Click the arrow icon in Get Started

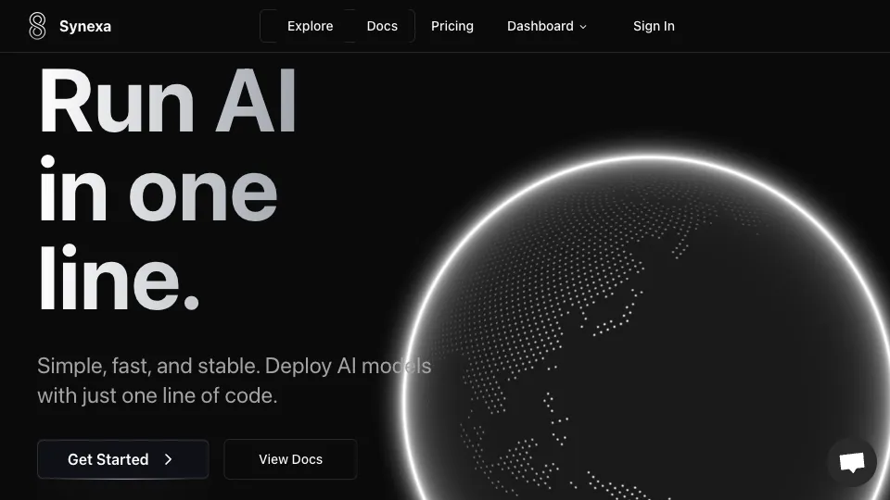(168, 459)
